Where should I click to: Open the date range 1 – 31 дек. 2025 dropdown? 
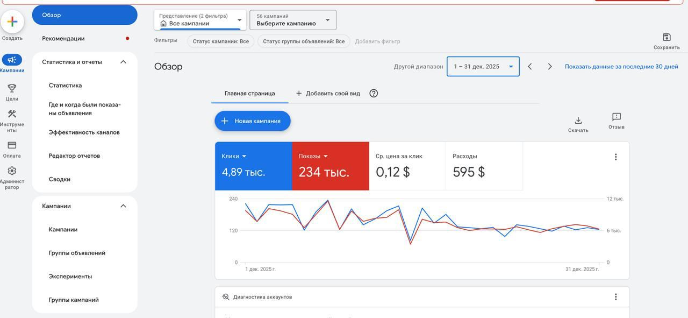click(483, 67)
